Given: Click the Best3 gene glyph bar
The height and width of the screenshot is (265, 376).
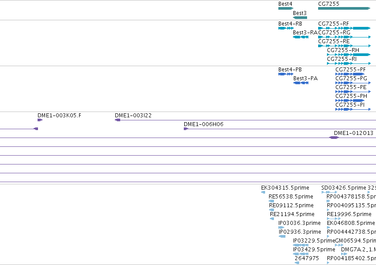Looking at the screenshot, I should tap(300, 18).
